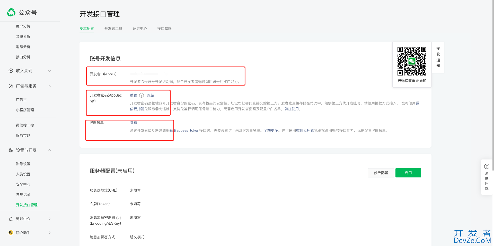
Task: Click help icon beside 消息加解密密钥
Action: (x=119, y=218)
